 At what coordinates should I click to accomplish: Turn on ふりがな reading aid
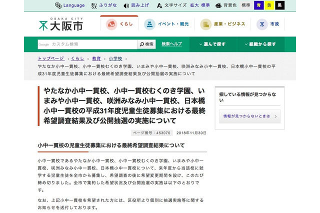(108, 5)
